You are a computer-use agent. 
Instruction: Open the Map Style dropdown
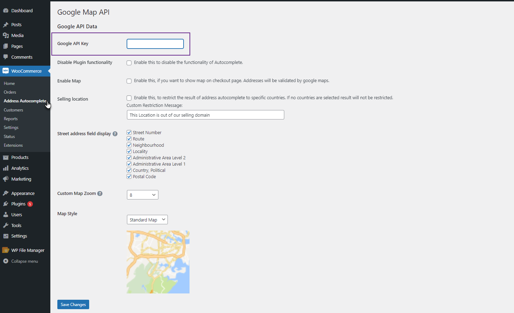pyautogui.click(x=147, y=219)
